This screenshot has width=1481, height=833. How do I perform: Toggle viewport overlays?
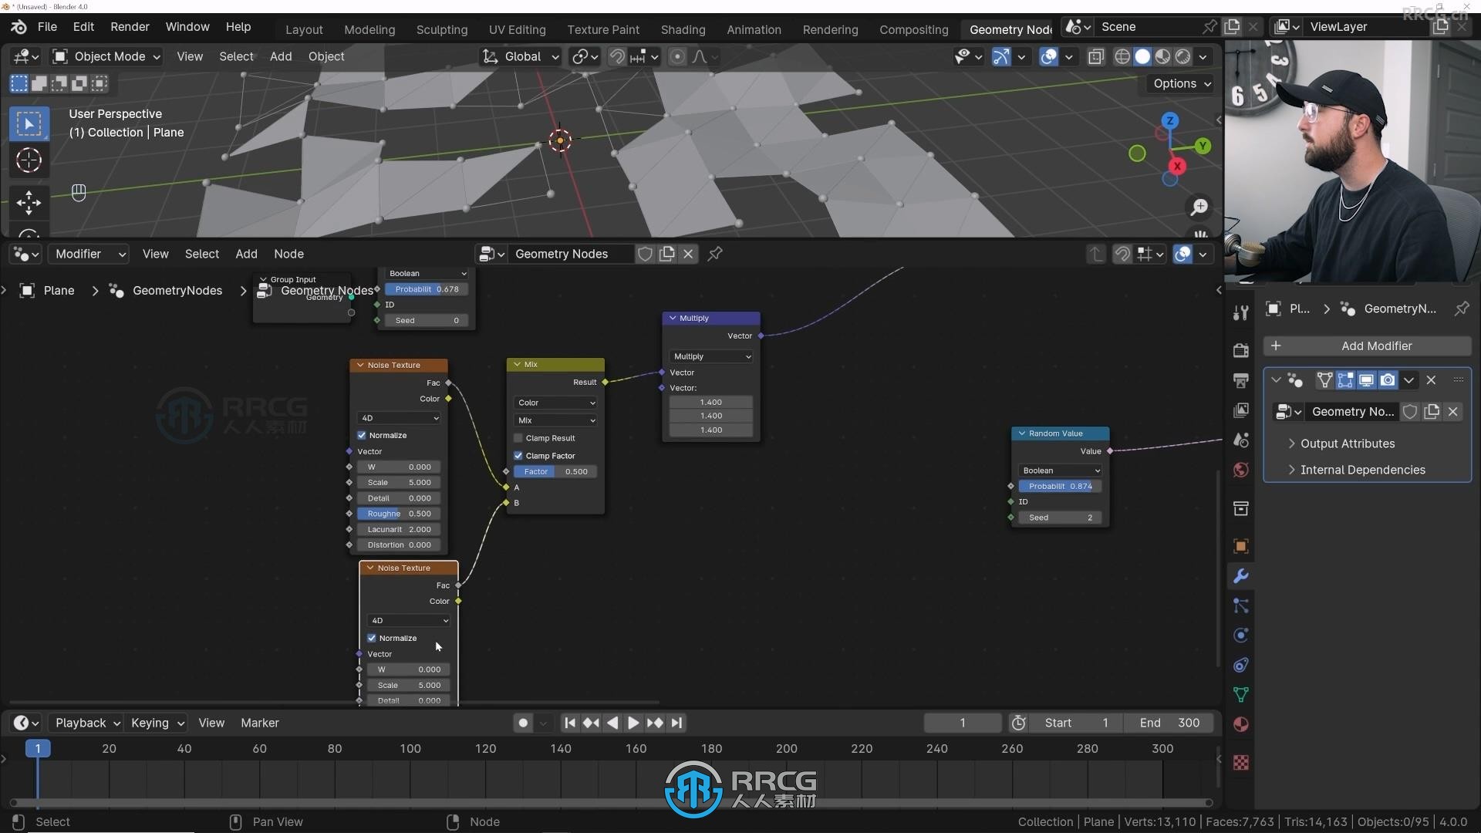point(1048,56)
